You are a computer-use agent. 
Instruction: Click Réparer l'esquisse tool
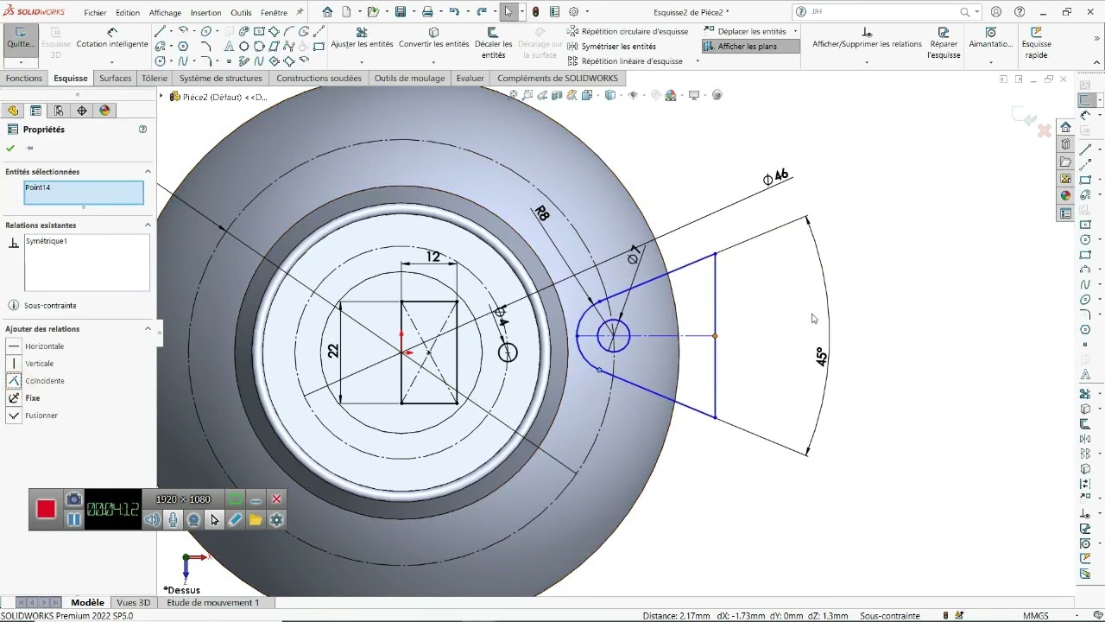[944, 43]
